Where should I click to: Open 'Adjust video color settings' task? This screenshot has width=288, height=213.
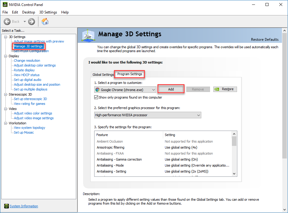33,113
